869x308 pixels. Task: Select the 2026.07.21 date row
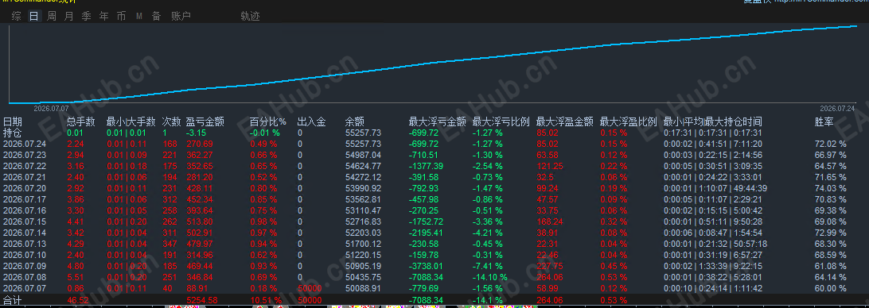coord(25,177)
